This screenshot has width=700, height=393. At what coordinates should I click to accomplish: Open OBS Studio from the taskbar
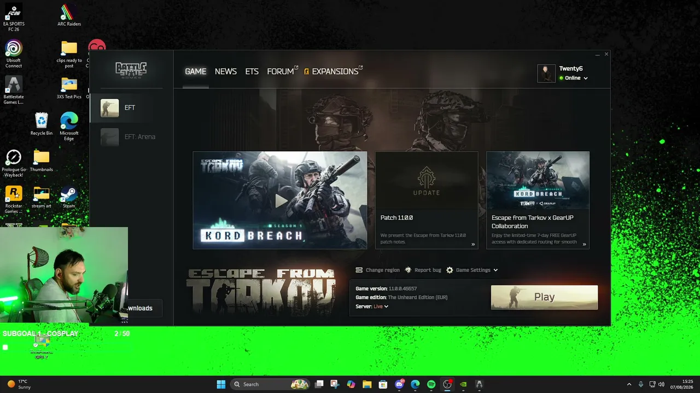click(447, 384)
